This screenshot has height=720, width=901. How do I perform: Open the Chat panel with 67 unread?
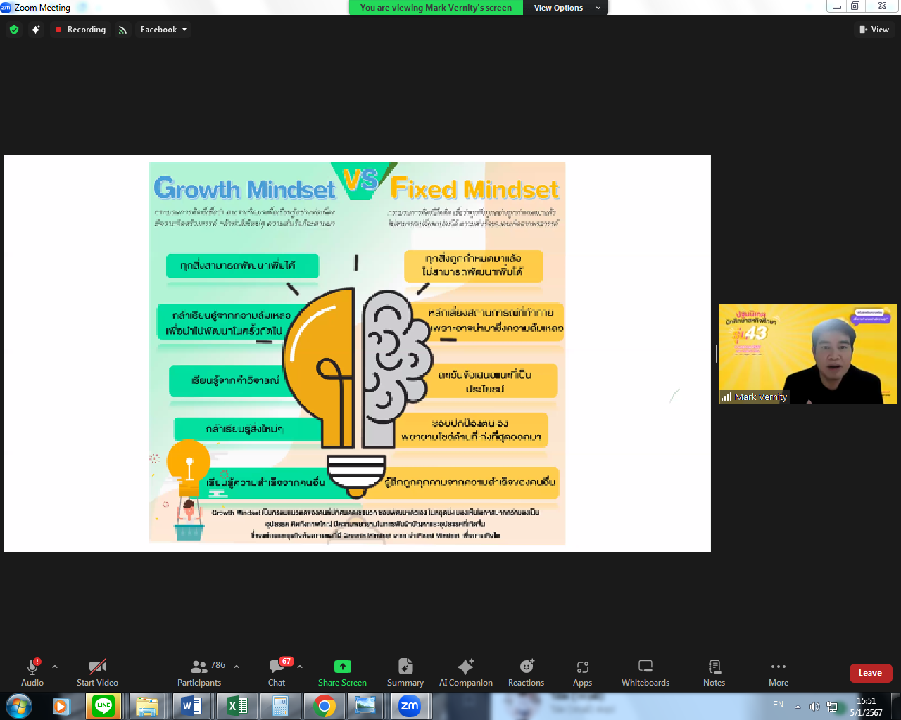[277, 672]
